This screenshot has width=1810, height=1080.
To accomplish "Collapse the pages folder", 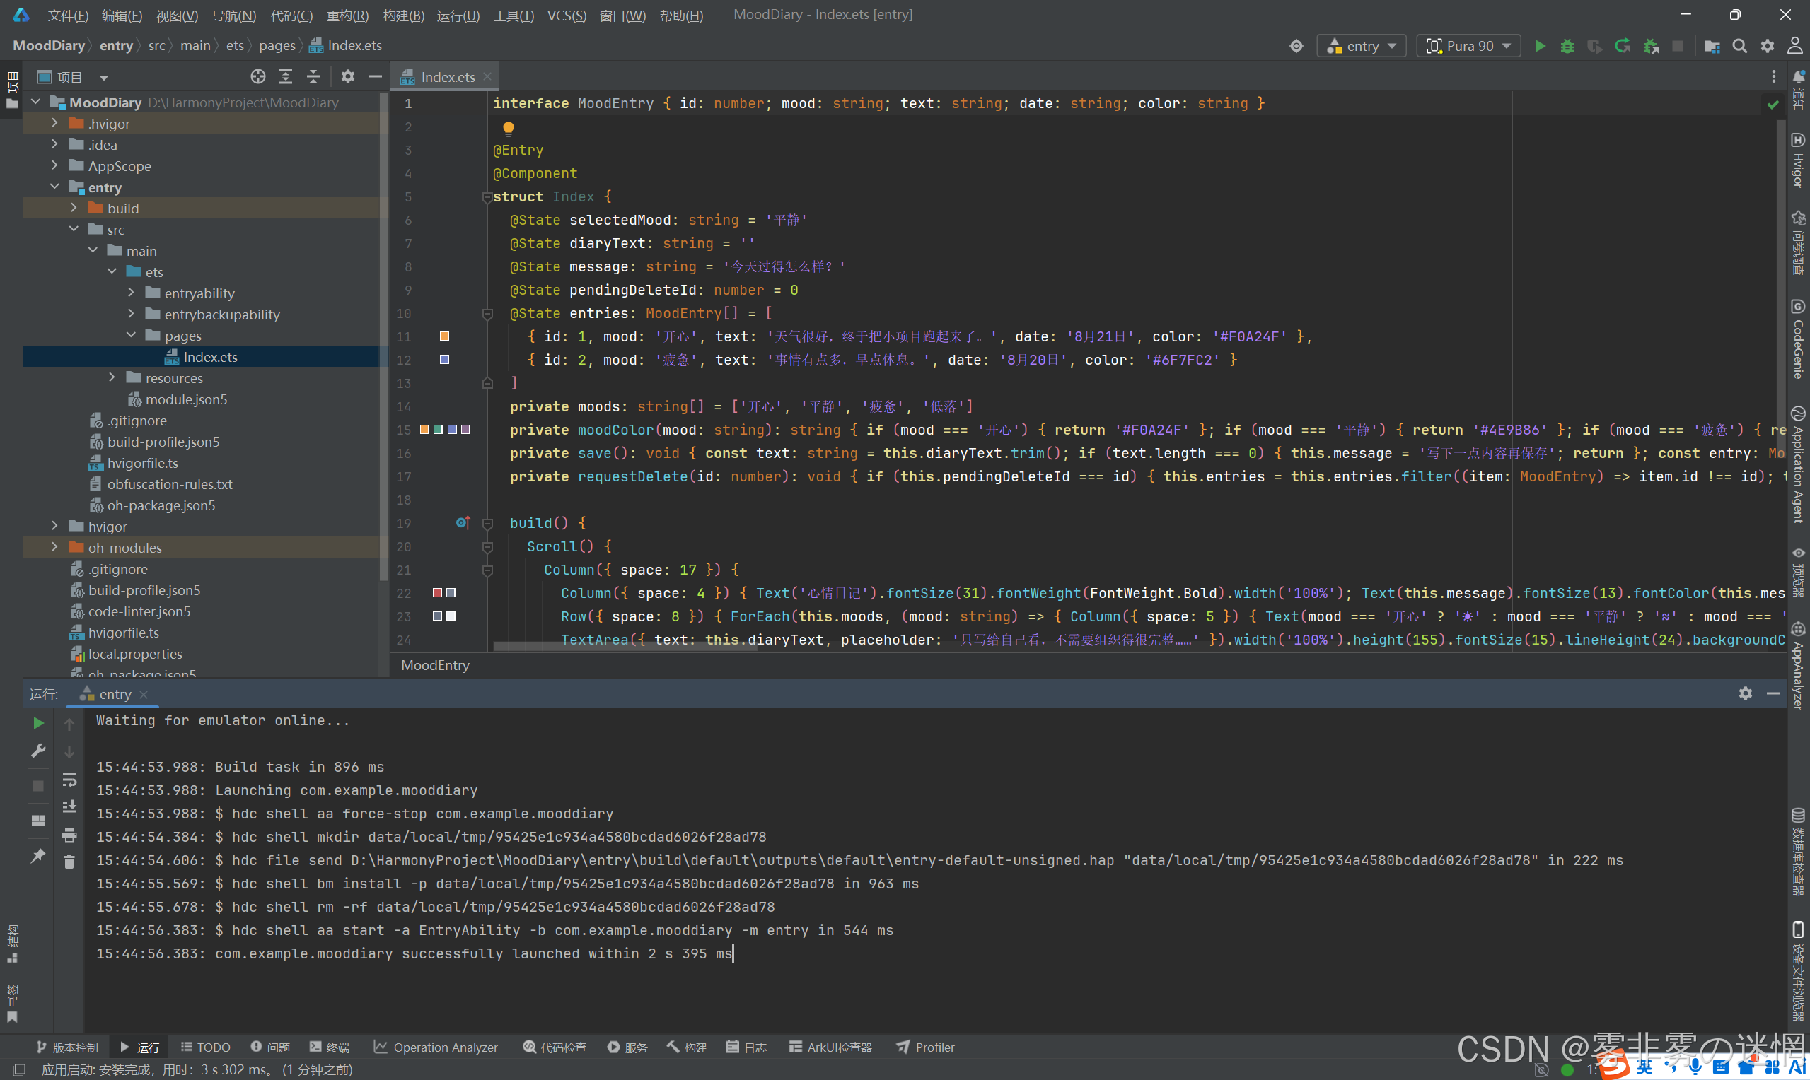I will (131, 335).
